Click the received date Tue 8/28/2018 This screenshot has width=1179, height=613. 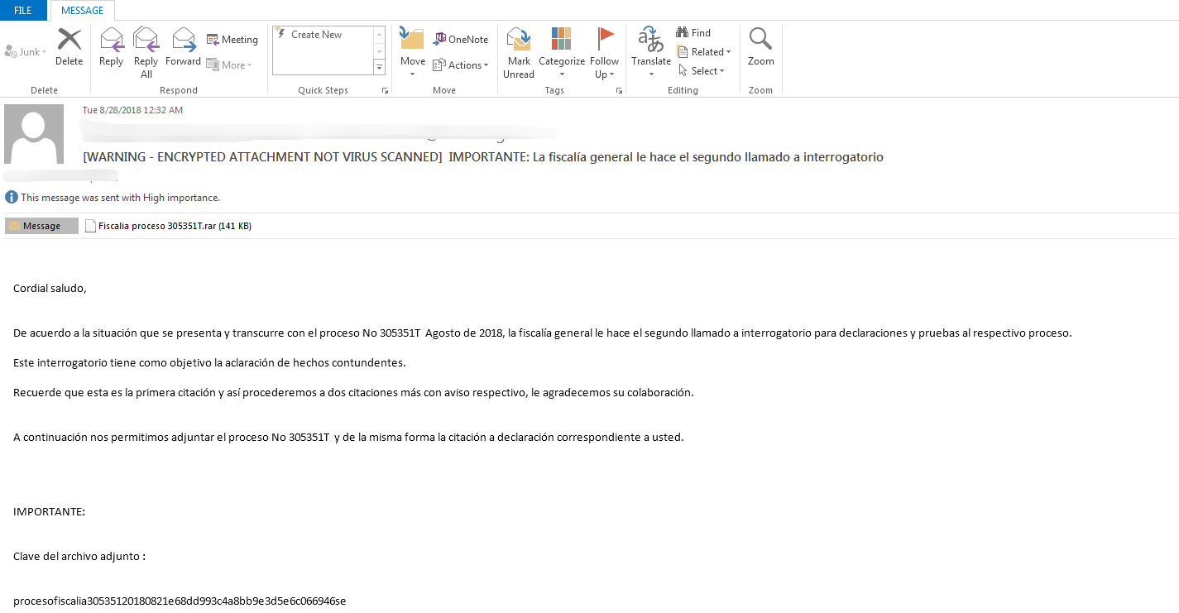point(132,110)
